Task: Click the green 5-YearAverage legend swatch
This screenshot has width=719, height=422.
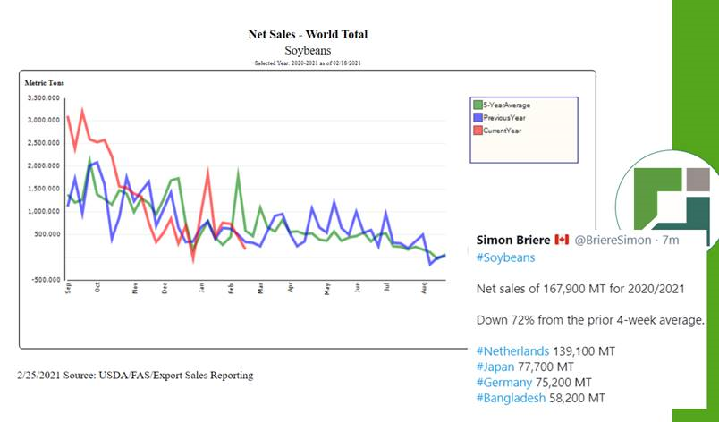Action: click(x=478, y=105)
